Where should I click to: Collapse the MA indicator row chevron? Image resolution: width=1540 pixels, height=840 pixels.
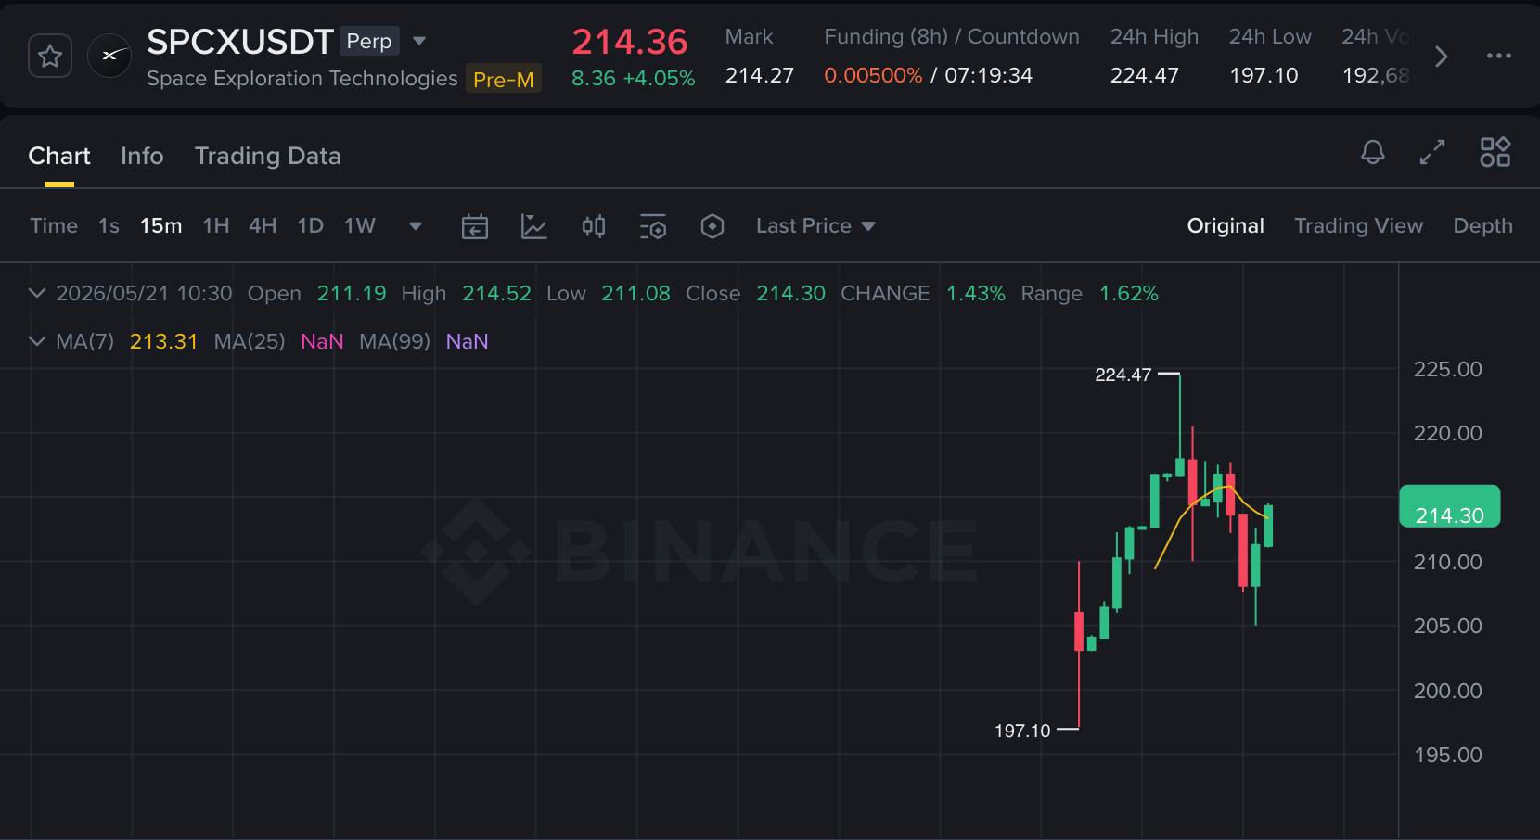coord(37,341)
